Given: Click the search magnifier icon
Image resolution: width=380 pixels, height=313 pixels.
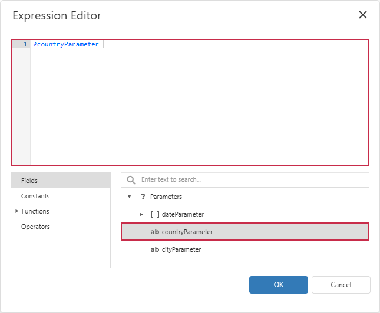Looking at the screenshot, I should [x=131, y=180].
